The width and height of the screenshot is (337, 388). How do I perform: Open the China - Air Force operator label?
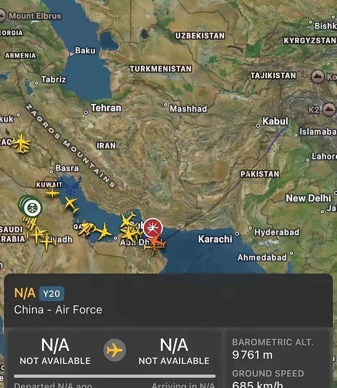tap(58, 310)
